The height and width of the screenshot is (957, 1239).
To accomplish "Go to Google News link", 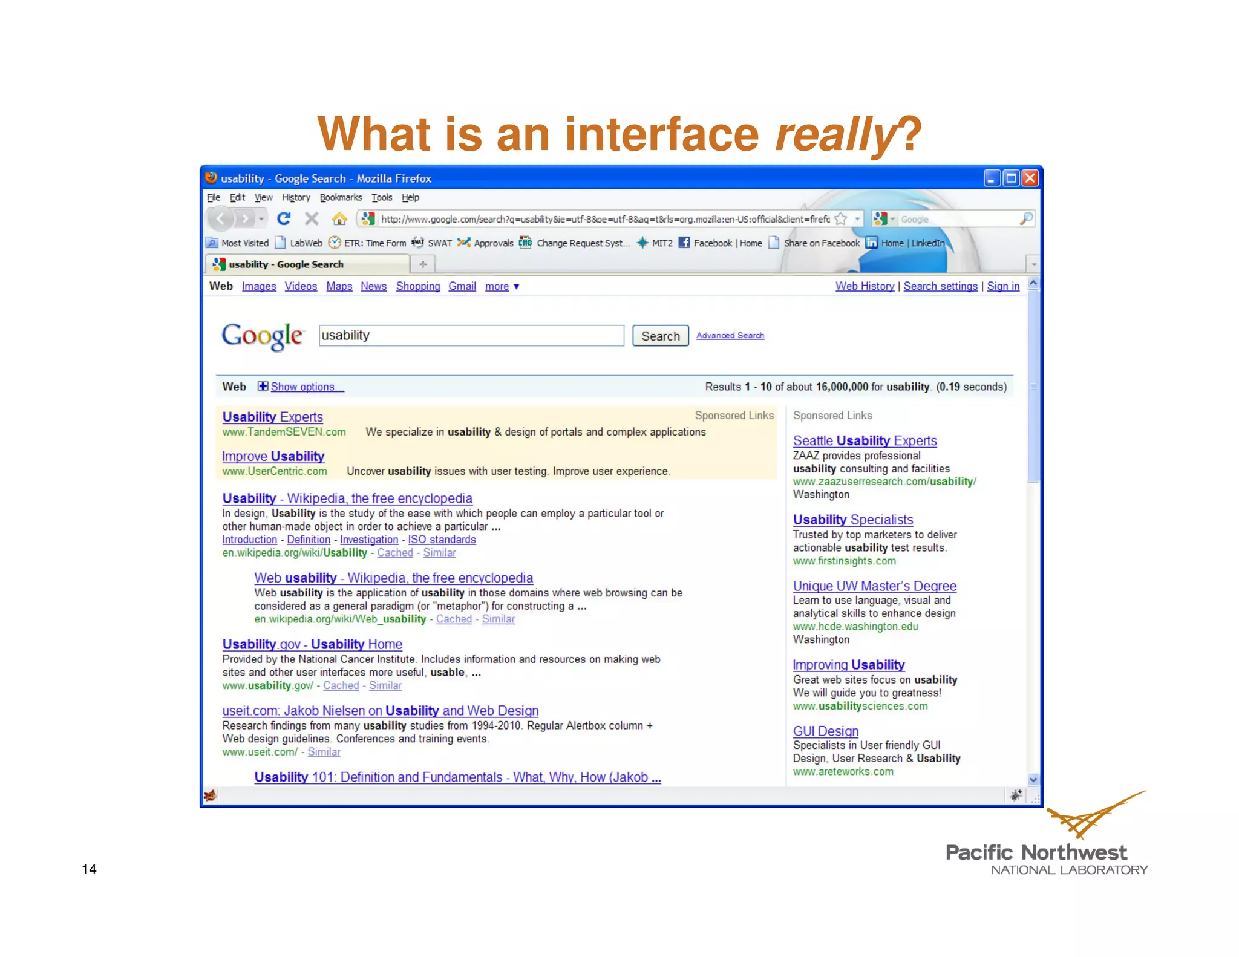I will point(374,286).
